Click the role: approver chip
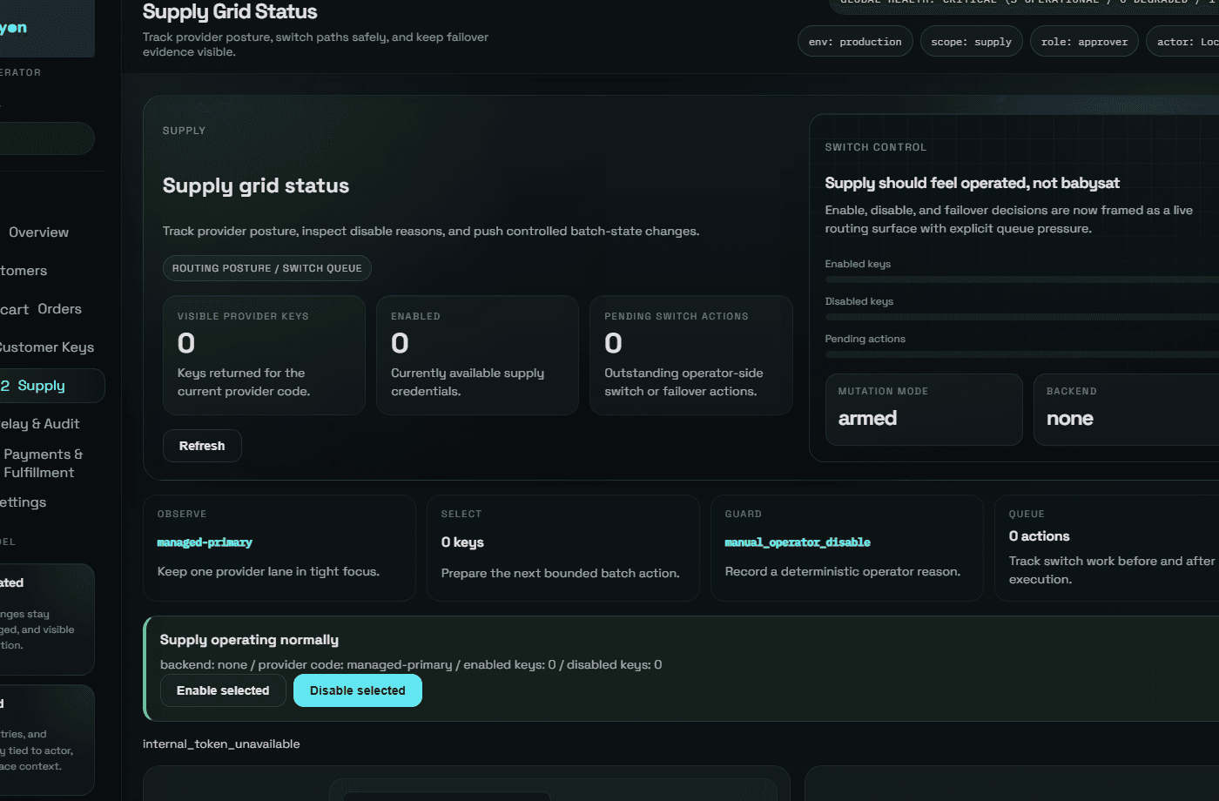Viewport: 1219px width, 801px height. [x=1083, y=41]
